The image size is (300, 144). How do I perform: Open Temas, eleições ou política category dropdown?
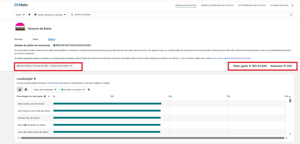[50, 14]
